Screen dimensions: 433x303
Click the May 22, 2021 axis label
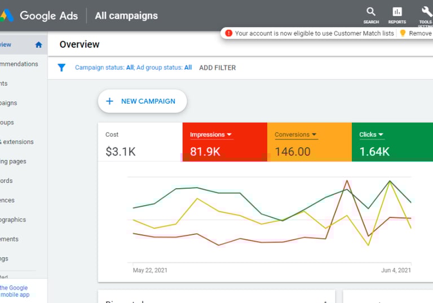(x=150, y=270)
